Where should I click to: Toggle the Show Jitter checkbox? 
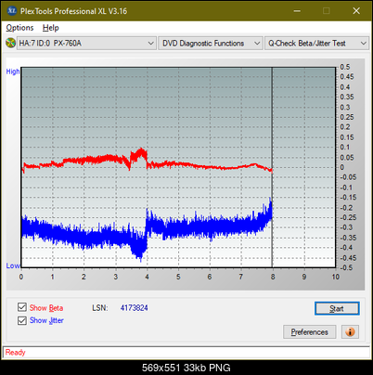click(x=22, y=320)
